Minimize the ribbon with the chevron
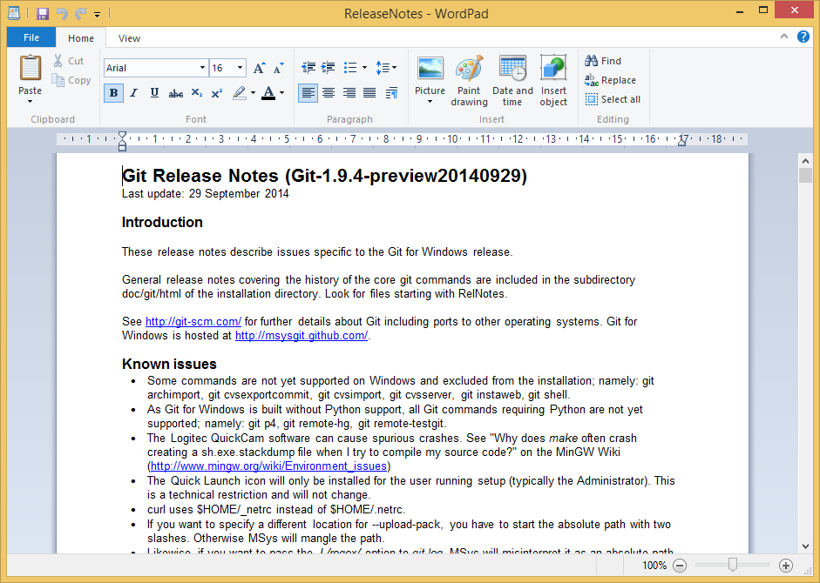This screenshot has width=820, height=583. coord(784,37)
